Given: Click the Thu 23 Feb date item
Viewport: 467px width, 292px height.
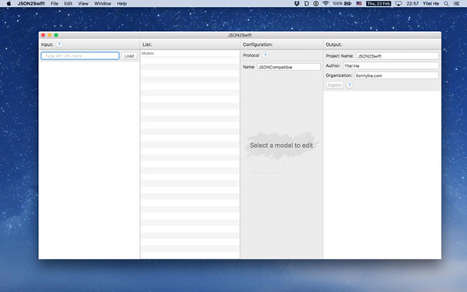Looking at the screenshot, I should click(378, 4).
